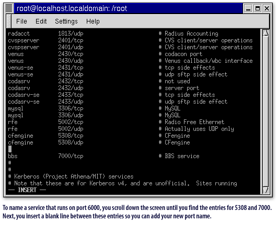Click the window menu icon in title bar

pyautogui.click(x=9, y=8)
